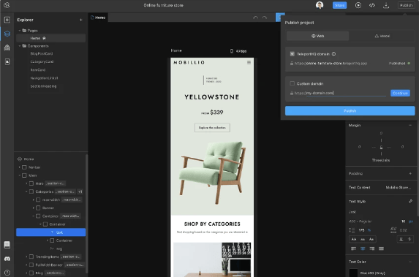Expand the Banner layer

click(34, 208)
